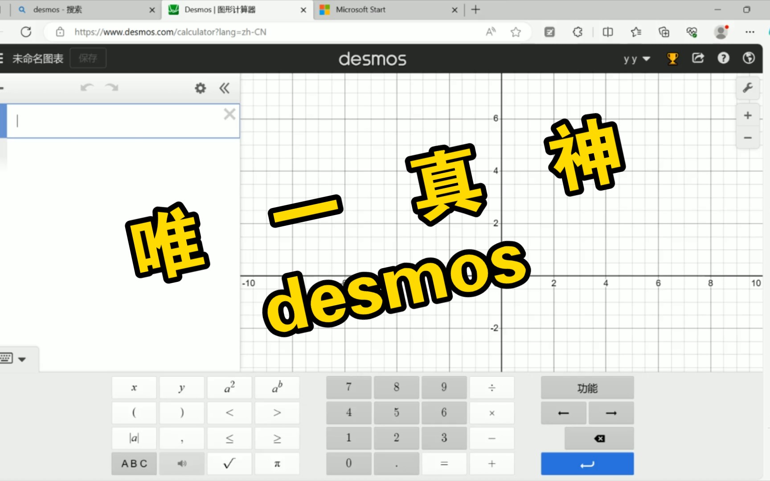Insert greater-than-or-equal sign
The width and height of the screenshot is (770, 481).
click(277, 438)
